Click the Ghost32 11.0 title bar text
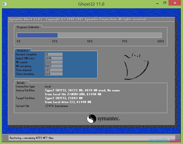The image size is (183, 144). tap(91, 4)
